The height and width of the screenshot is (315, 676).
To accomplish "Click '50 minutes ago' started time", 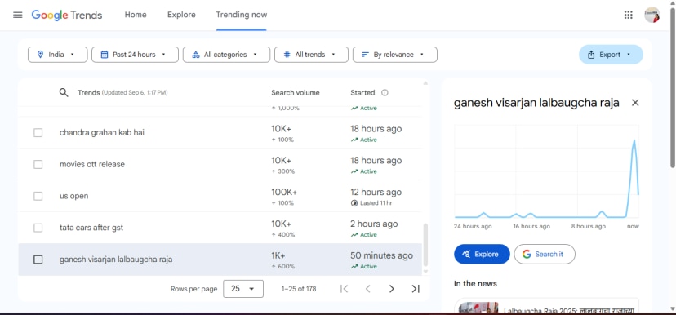I will (x=381, y=255).
